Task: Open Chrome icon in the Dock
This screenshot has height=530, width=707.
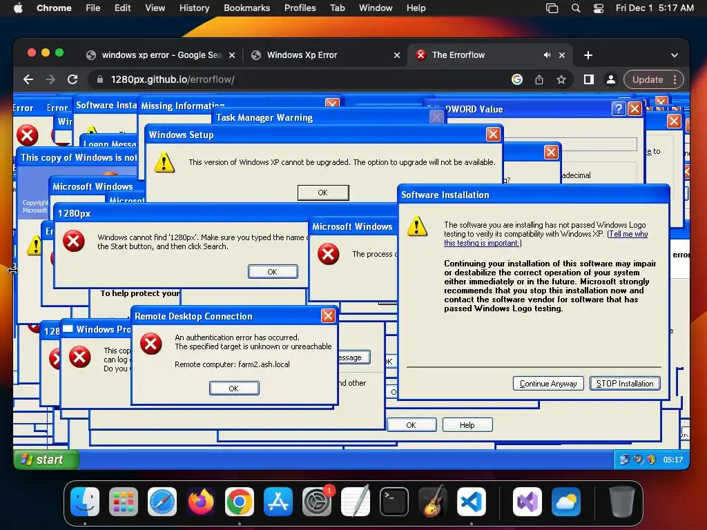Action: (240, 502)
